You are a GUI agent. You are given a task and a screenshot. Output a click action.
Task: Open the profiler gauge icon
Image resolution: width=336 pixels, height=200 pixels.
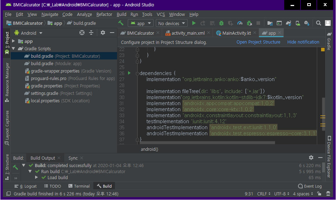240,23
